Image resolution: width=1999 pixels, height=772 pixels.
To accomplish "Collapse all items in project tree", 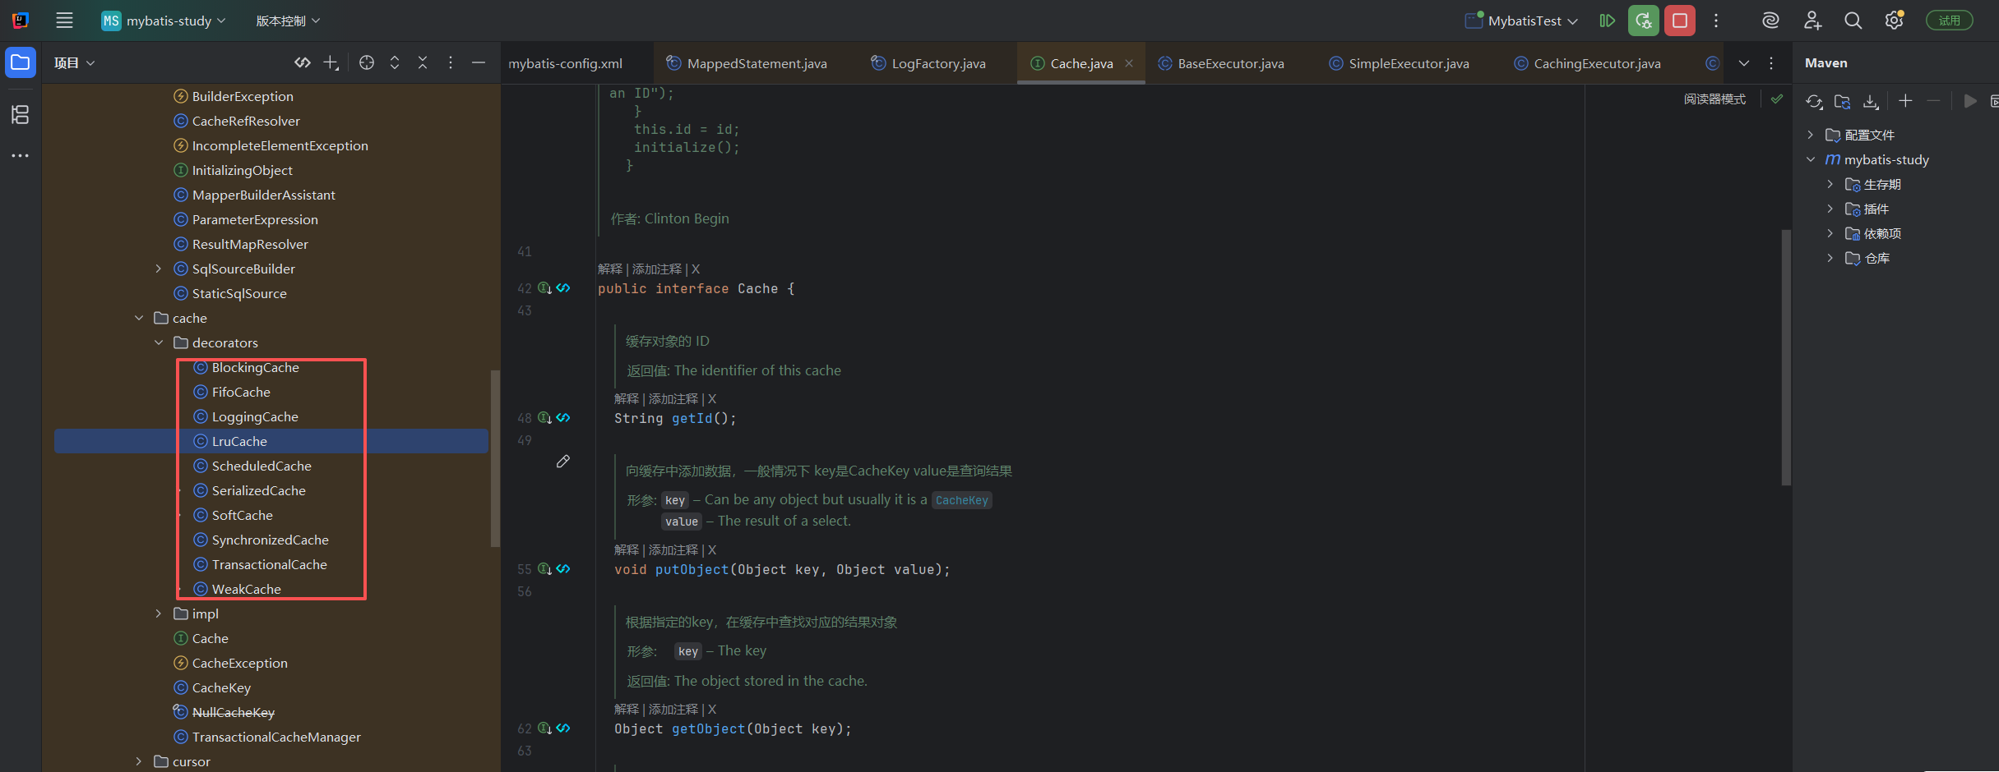I will coord(423,63).
